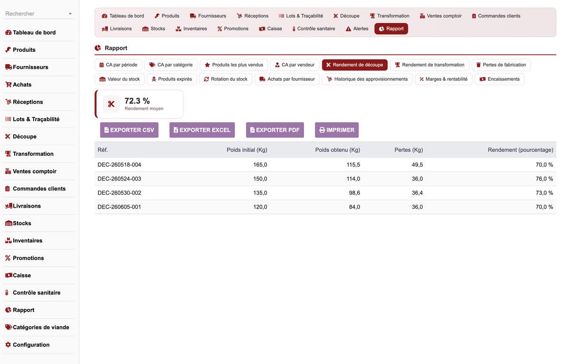Click the Contrôle sanitaire thermometer icon in sidebar
Viewport: 570px width, 364px height.
7,293
